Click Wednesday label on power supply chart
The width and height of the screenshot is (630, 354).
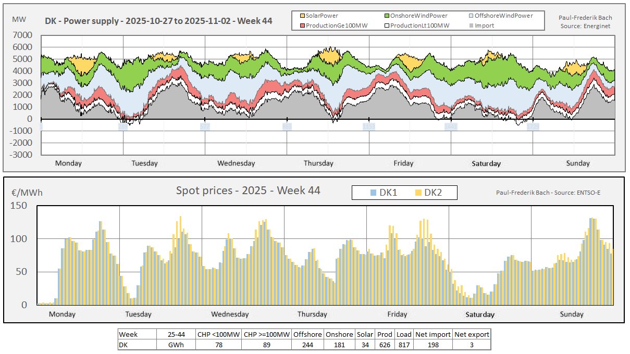point(236,163)
